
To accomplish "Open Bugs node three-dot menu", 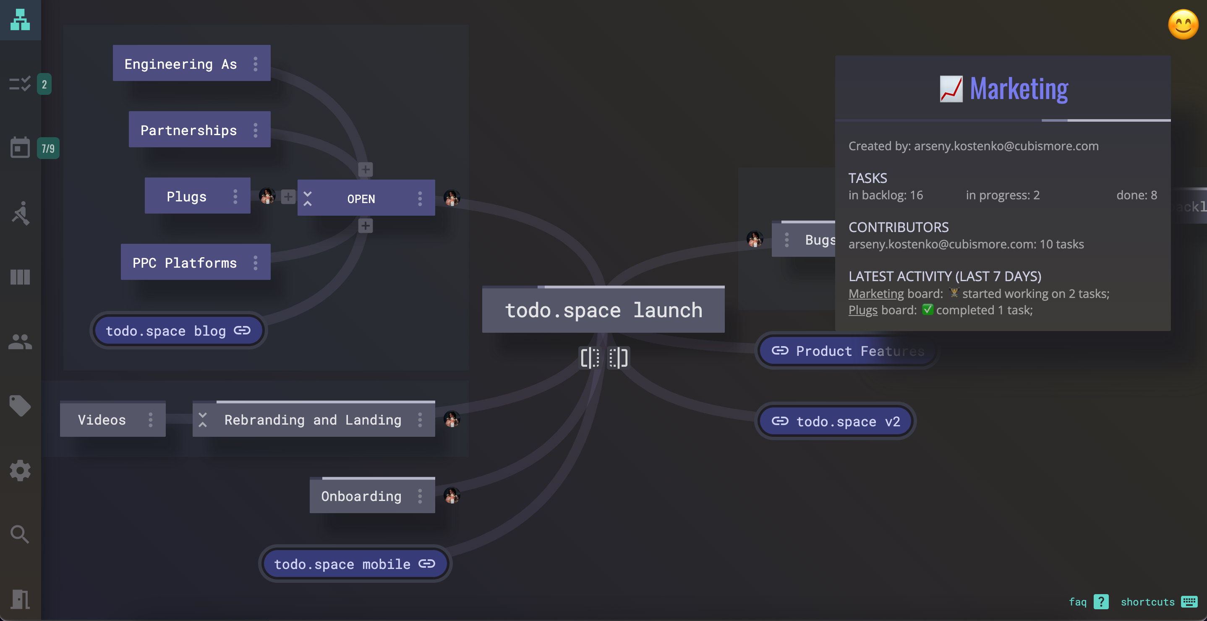I will tap(787, 240).
